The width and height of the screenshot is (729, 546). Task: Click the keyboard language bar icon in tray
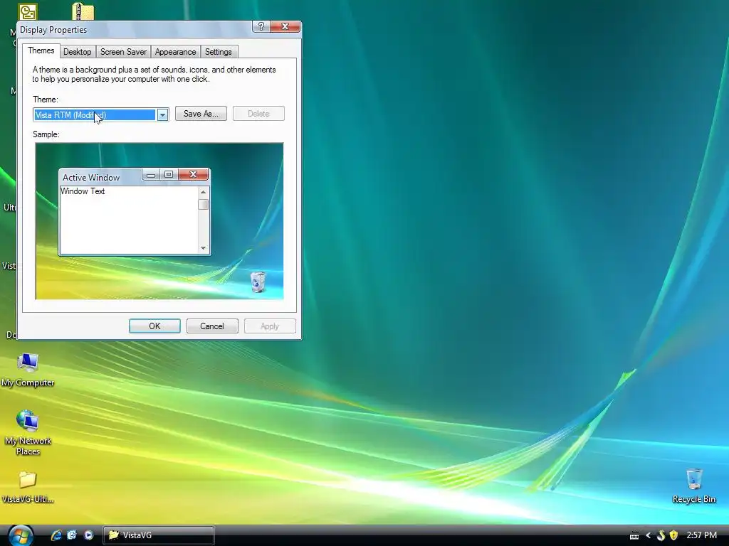coord(634,536)
